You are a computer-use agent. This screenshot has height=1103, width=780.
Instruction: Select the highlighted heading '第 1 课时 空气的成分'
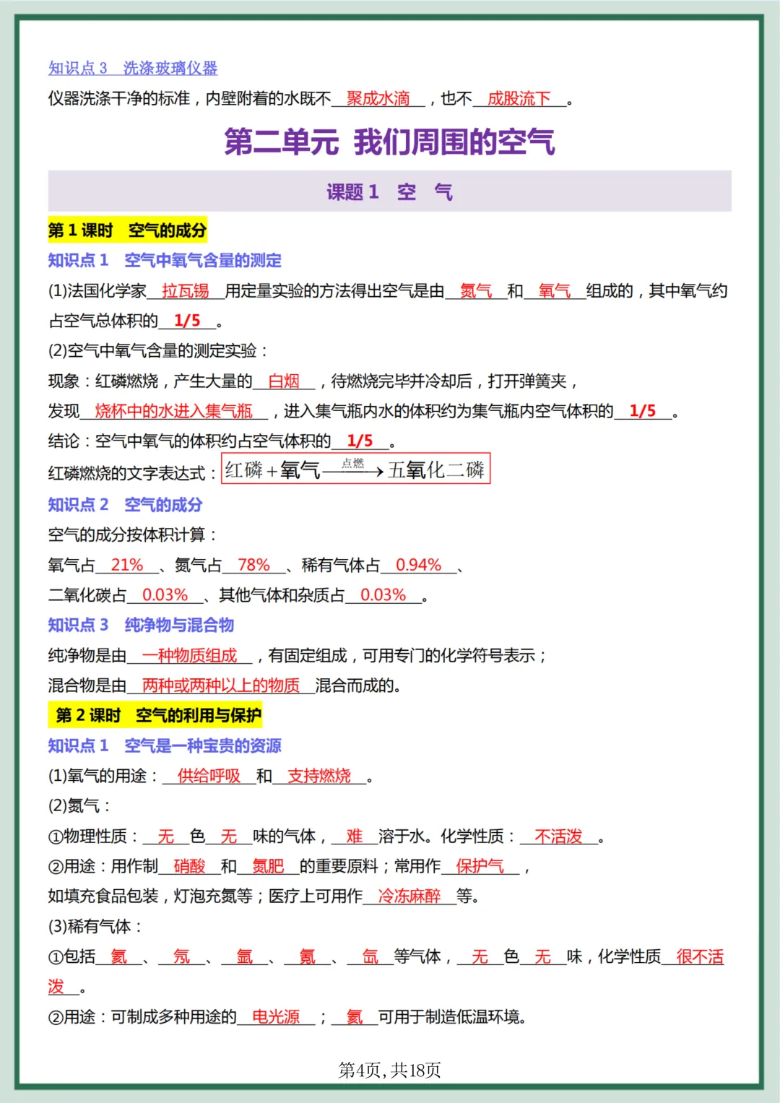click(x=128, y=230)
